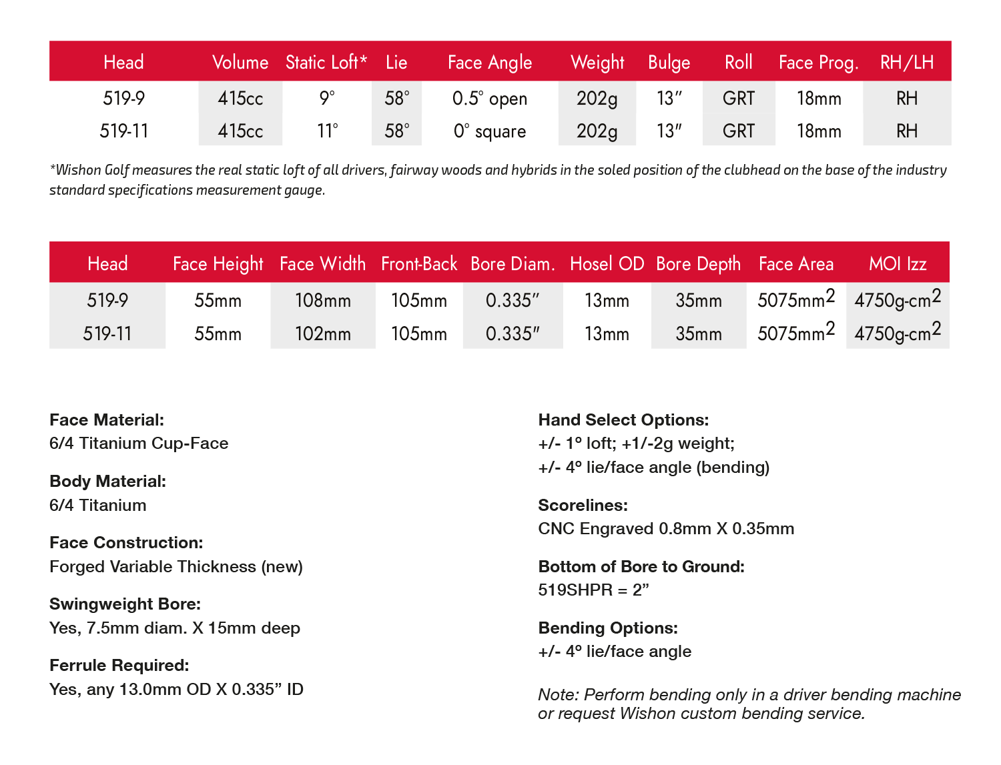The height and width of the screenshot is (765, 1001).
Task: Click the '55mm' face height for 519-9
Action: [x=218, y=300]
